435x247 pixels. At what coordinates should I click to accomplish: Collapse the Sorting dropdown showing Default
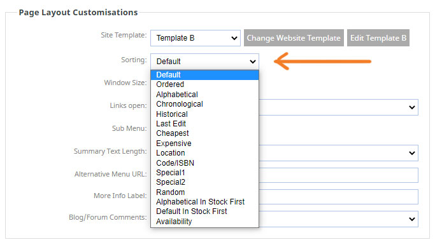pyautogui.click(x=204, y=62)
